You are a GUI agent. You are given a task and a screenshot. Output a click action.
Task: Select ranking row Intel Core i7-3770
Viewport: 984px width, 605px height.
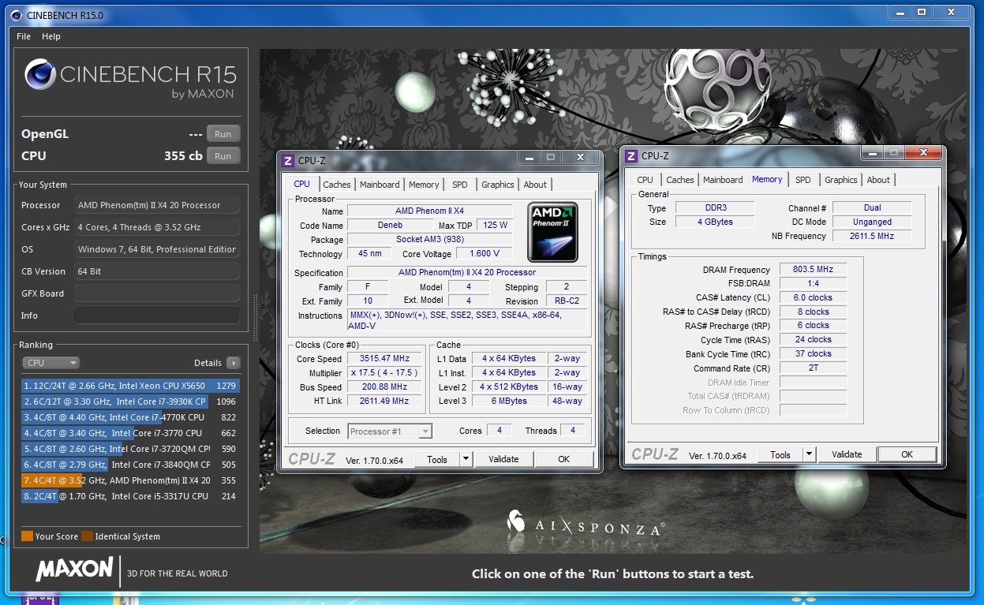tap(130, 433)
